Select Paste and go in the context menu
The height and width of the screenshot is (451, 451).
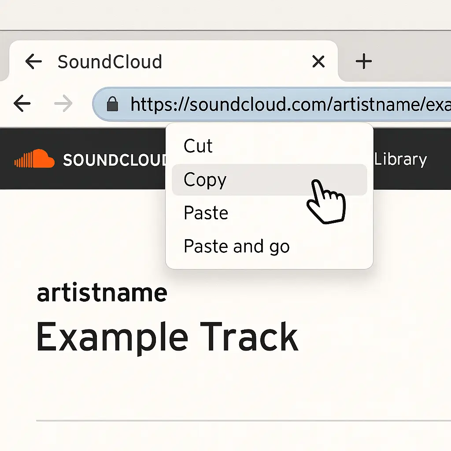269,247
